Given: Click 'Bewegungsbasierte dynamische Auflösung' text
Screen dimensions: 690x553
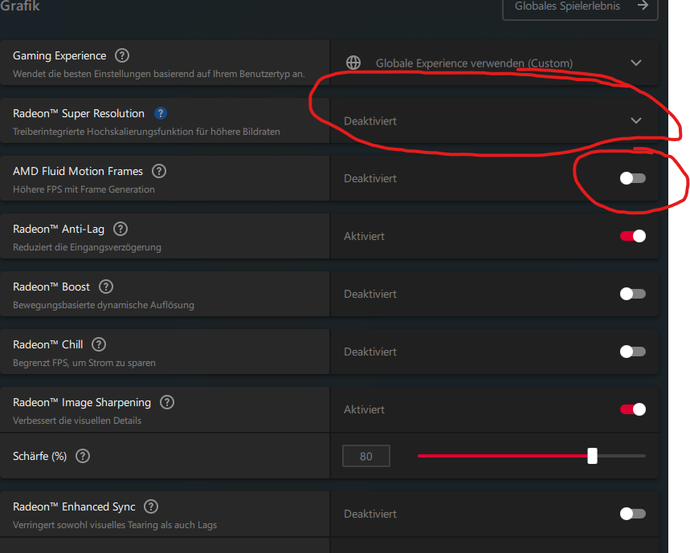Looking at the screenshot, I should (x=104, y=305).
